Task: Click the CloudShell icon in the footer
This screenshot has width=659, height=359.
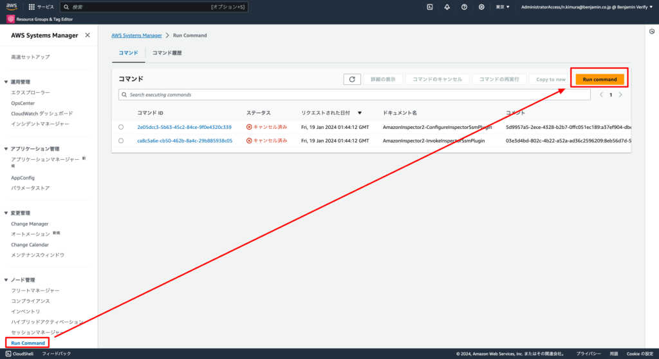Action: pyautogui.click(x=8, y=354)
